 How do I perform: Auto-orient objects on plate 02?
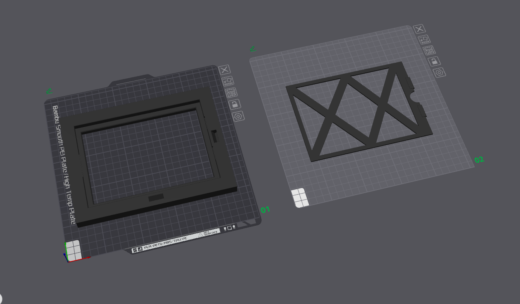pyautogui.click(x=424, y=39)
